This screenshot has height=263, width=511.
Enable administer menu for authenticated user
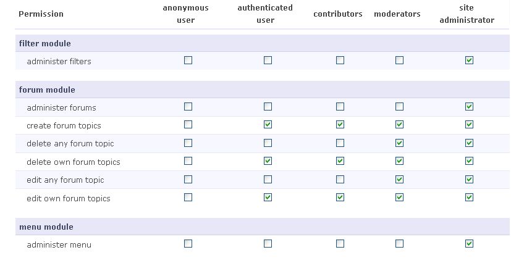point(268,244)
